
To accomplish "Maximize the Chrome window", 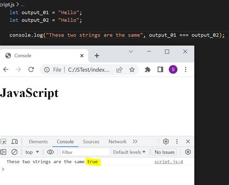I will point(167,52).
